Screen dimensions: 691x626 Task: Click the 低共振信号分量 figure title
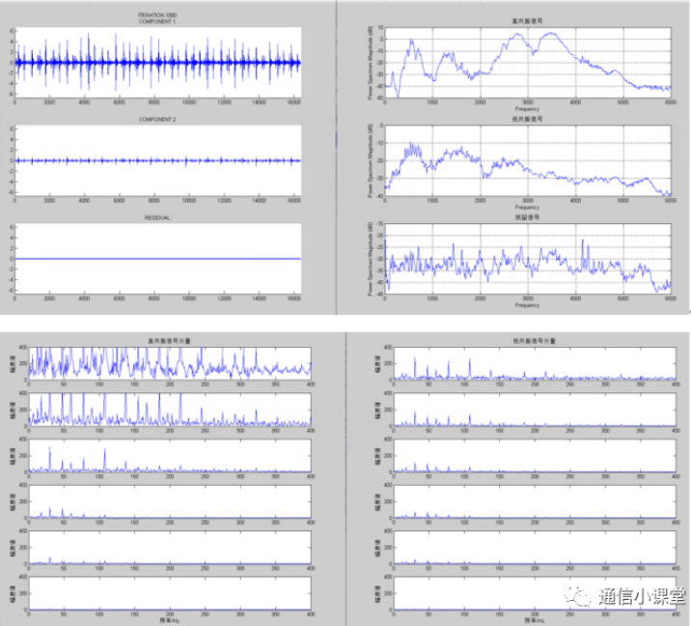[527, 340]
